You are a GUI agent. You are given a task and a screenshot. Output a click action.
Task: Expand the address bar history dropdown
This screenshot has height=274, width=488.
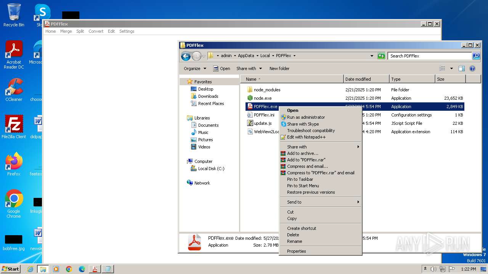point(372,56)
